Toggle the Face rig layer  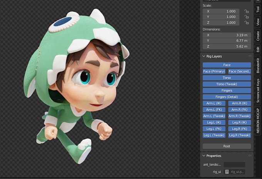[x=227, y=65]
